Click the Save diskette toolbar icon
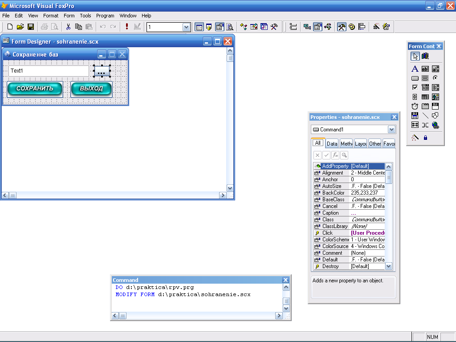Screen dimensions: 456x342 click(31, 27)
